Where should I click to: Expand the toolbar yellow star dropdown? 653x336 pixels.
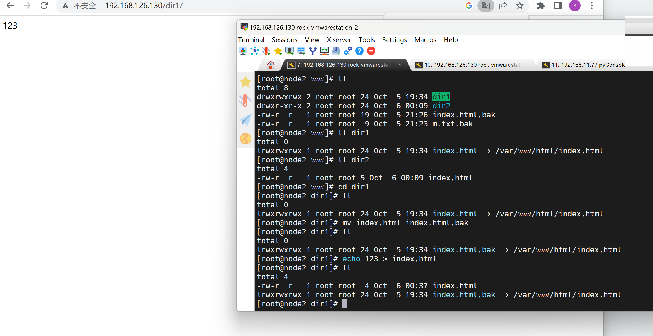(x=278, y=51)
